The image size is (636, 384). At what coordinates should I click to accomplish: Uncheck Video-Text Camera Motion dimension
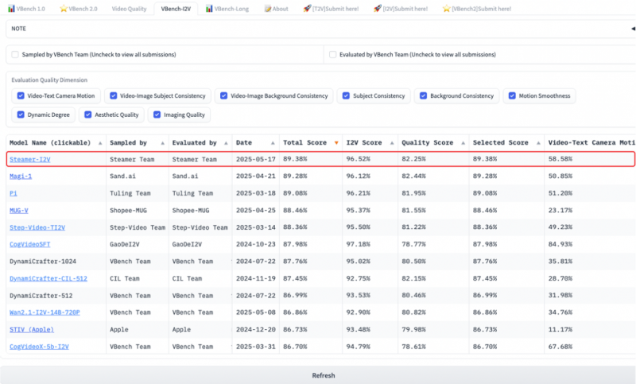pos(21,96)
